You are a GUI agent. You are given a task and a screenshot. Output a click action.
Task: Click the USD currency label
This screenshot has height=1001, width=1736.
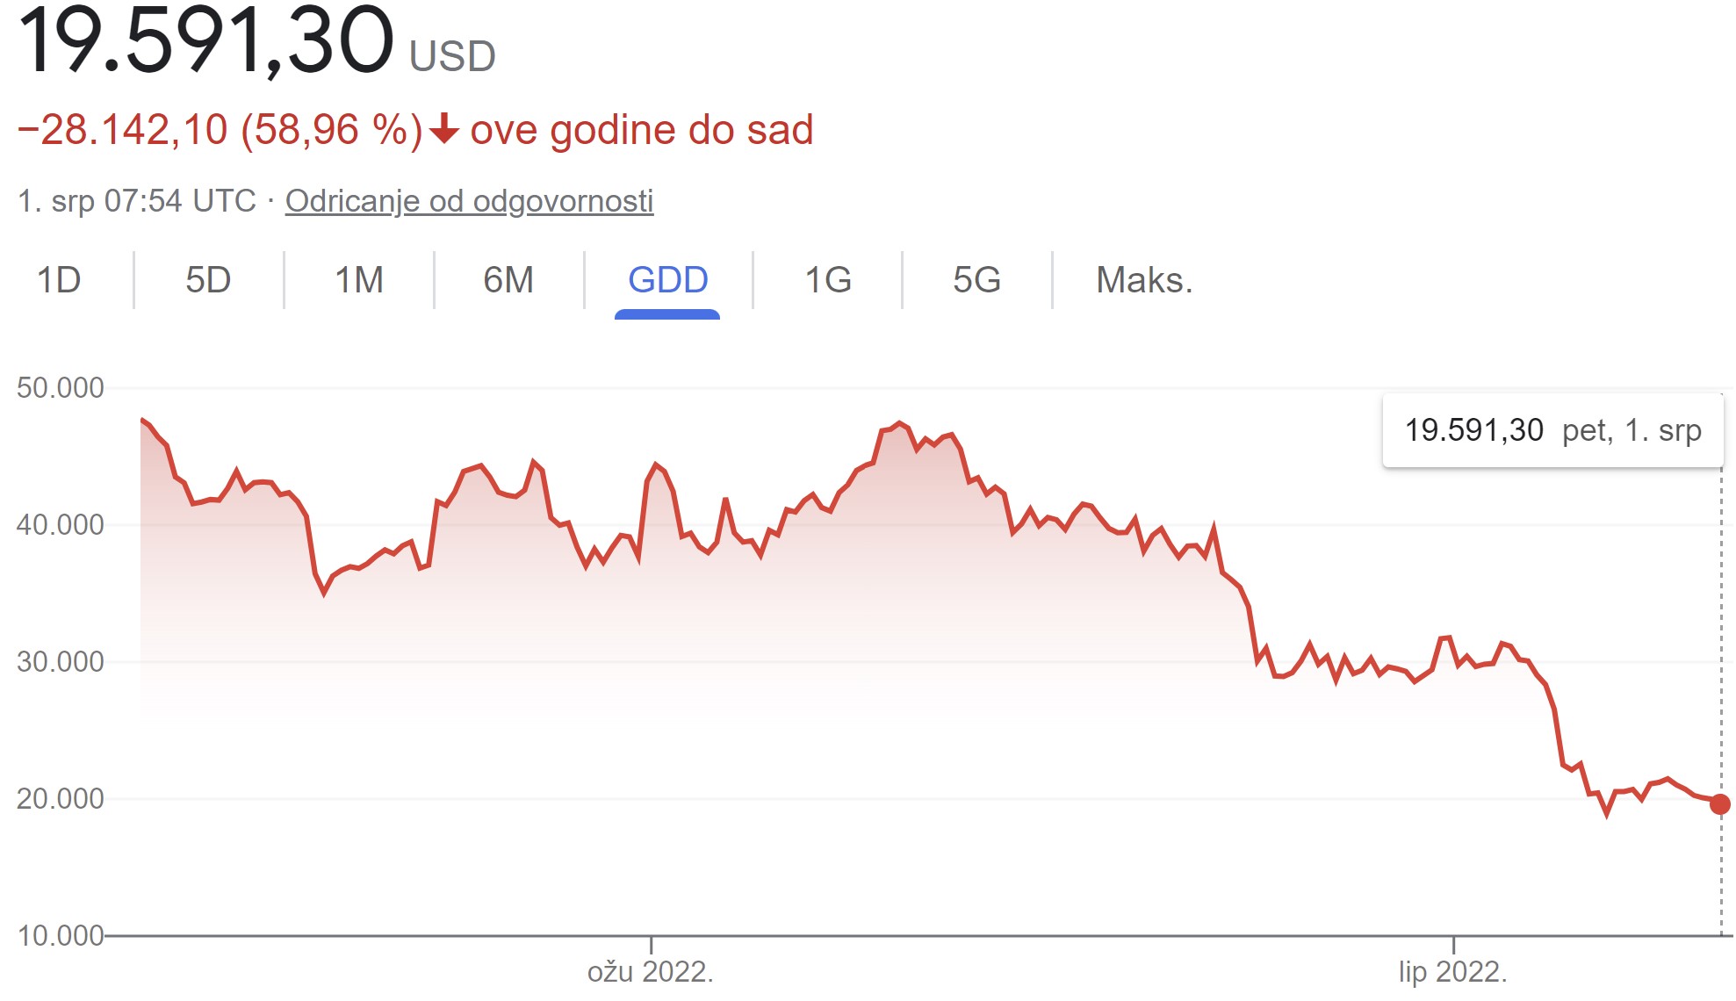452,57
